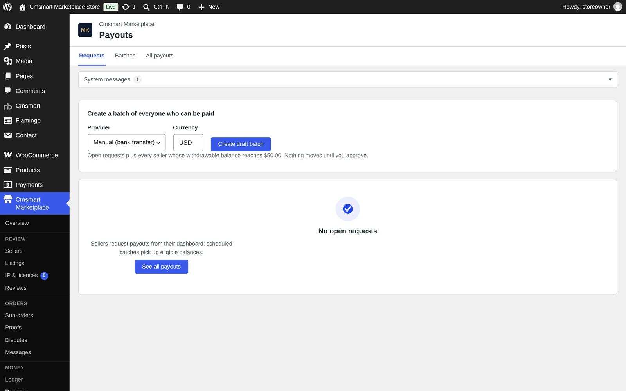Screen dimensions: 626x391
Task: Click the MK marketplace logo badge
Action: coord(85,30)
